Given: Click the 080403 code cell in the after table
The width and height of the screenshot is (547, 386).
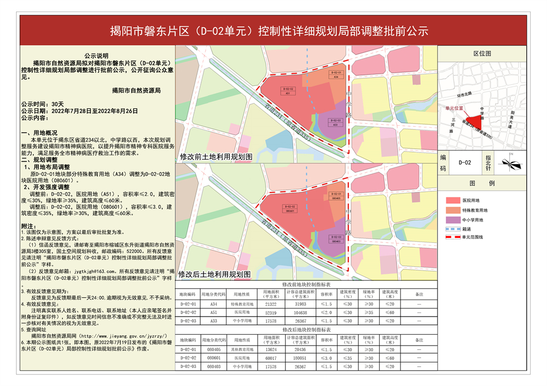Looking at the screenshot, I should [214, 367].
